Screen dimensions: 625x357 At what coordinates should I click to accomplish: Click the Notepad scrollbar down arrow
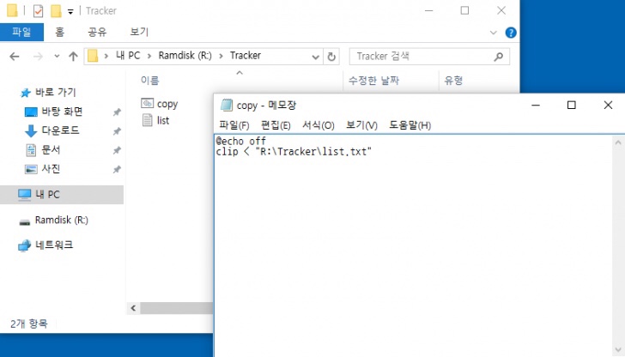[618, 351]
